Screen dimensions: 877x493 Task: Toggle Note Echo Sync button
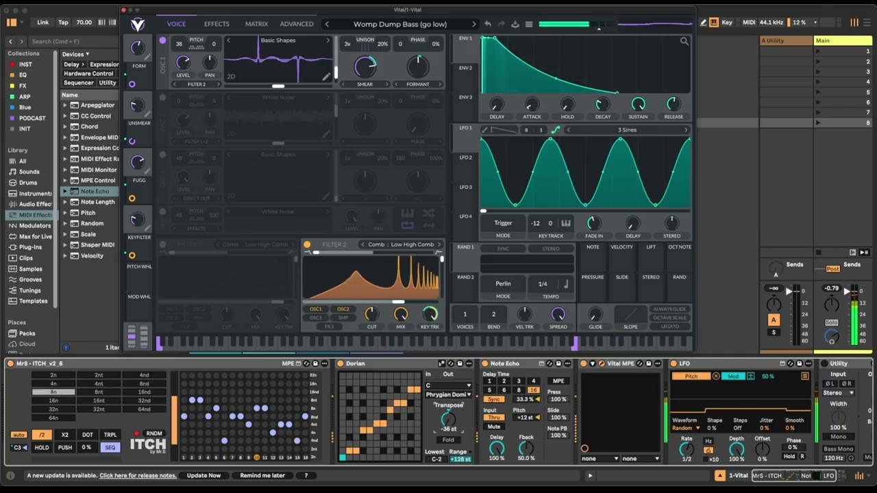(x=493, y=399)
